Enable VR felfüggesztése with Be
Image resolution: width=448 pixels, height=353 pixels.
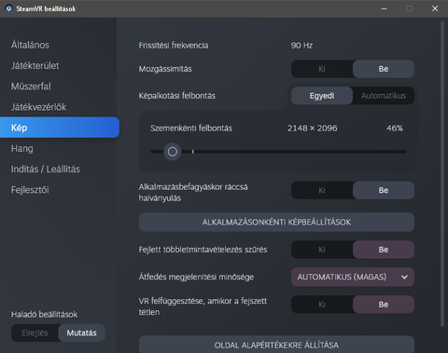(384, 305)
